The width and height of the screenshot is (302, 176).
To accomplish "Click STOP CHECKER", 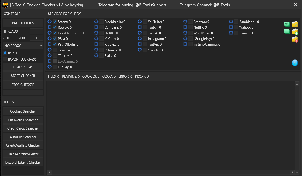I will (23, 85).
